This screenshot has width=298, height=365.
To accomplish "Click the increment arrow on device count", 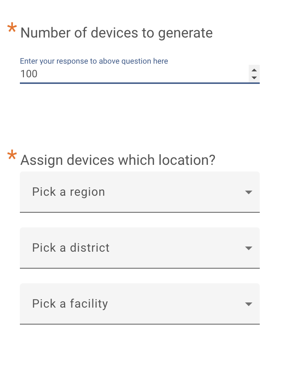I will point(254,71).
